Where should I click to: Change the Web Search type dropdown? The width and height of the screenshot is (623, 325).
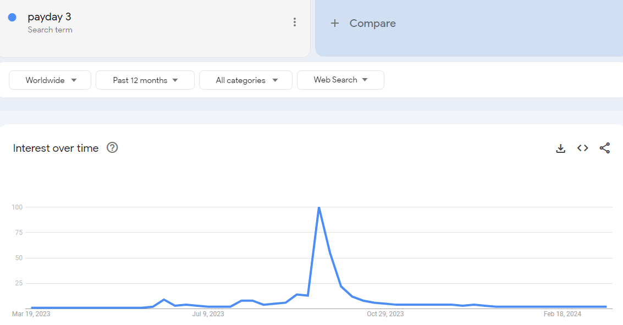pyautogui.click(x=340, y=80)
